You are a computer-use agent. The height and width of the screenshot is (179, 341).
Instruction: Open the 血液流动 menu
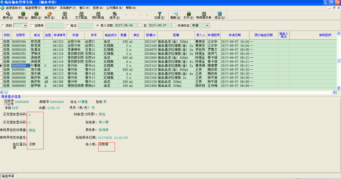tap(14, 8)
